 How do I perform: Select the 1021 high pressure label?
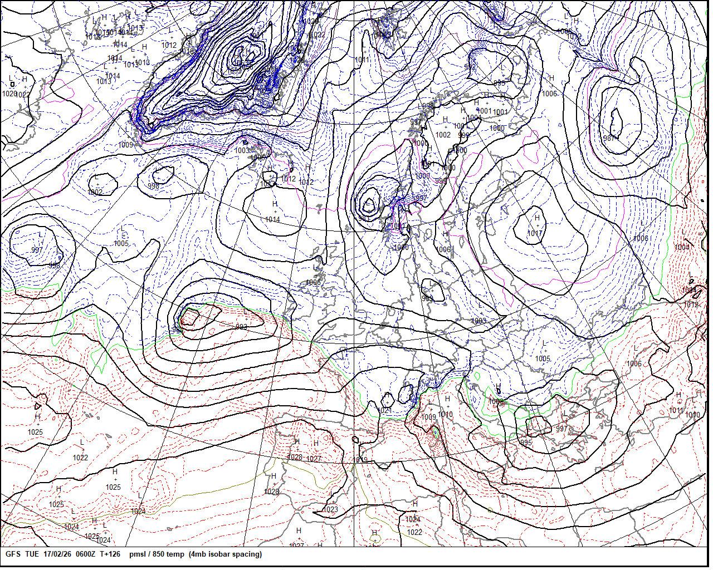pos(385,411)
